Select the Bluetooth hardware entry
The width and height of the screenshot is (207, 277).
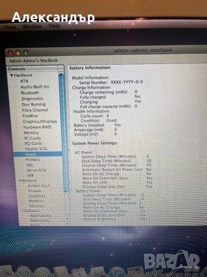[30, 93]
